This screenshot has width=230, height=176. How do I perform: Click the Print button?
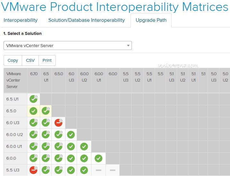pyautogui.click(x=47, y=60)
